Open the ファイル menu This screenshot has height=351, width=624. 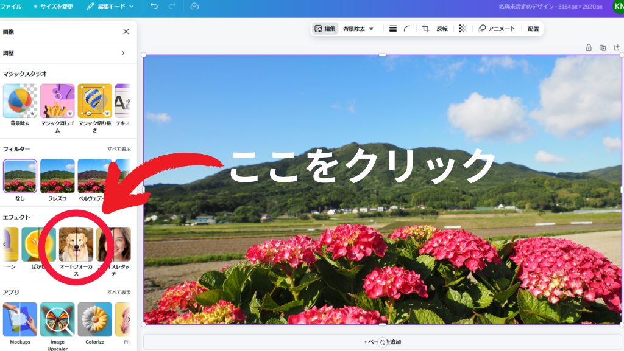tap(12, 6)
